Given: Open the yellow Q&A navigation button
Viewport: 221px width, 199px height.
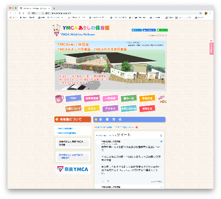Looking at the screenshot, I should pos(92,108).
